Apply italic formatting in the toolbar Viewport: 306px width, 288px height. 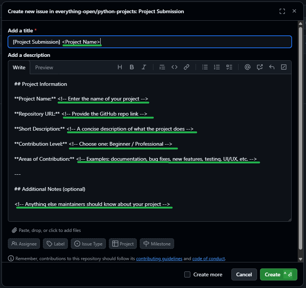(144, 67)
